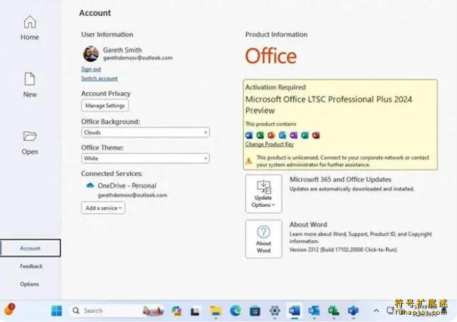Click the green Office app icon beside Outlook in taskbar
457x322 pixels.
(333, 311)
